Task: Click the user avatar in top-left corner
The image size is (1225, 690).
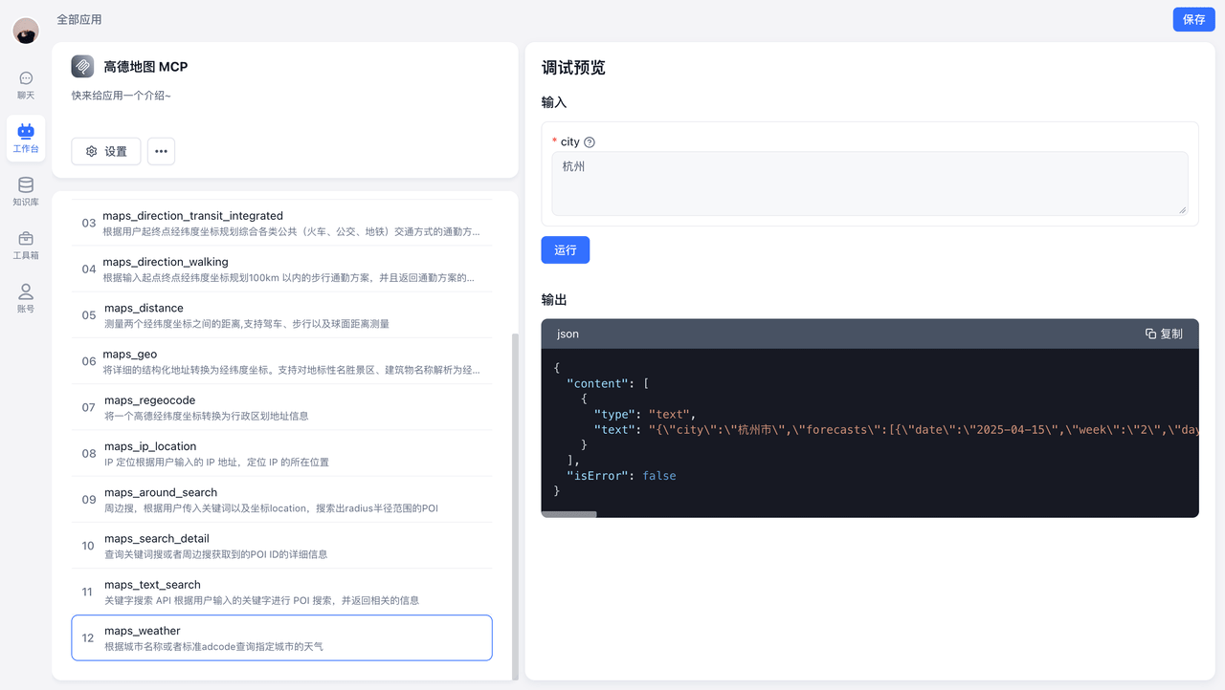Action: pyautogui.click(x=26, y=31)
